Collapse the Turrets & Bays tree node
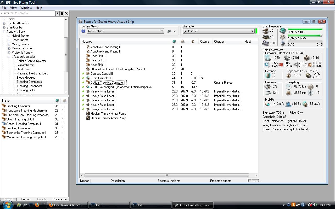The height and width of the screenshot is (209, 335). point(4,32)
